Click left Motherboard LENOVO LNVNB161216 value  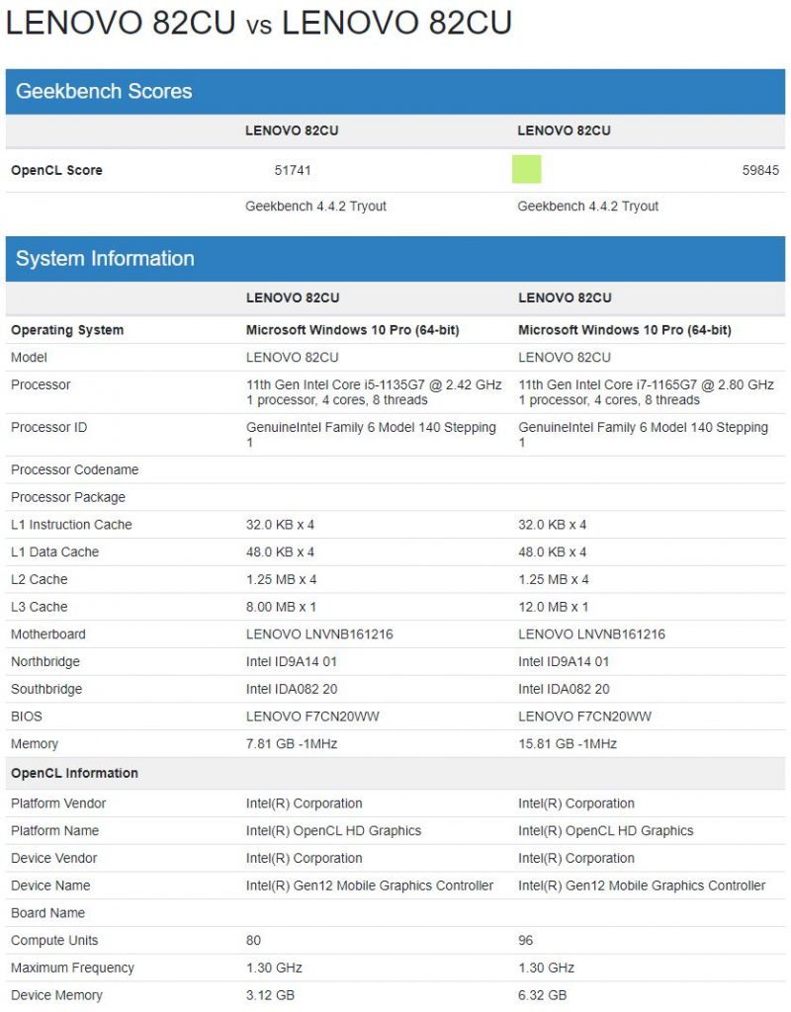319,634
